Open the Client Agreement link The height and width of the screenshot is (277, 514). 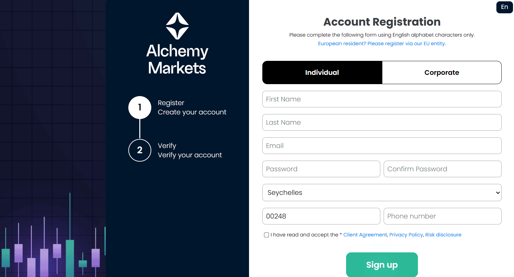click(x=365, y=234)
